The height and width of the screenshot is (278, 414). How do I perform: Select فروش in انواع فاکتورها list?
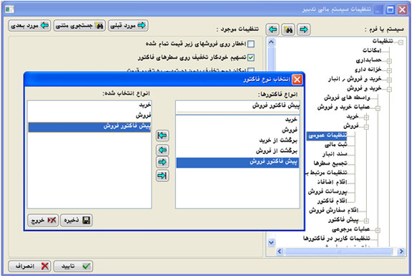[x=237, y=130]
